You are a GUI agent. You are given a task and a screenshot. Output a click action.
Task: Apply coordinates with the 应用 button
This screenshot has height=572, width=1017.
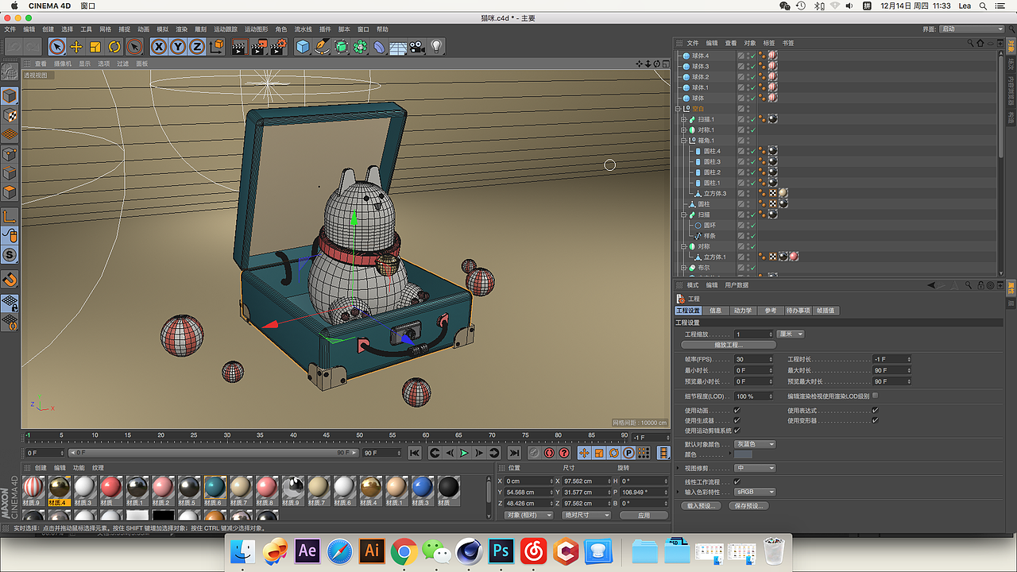[644, 515]
